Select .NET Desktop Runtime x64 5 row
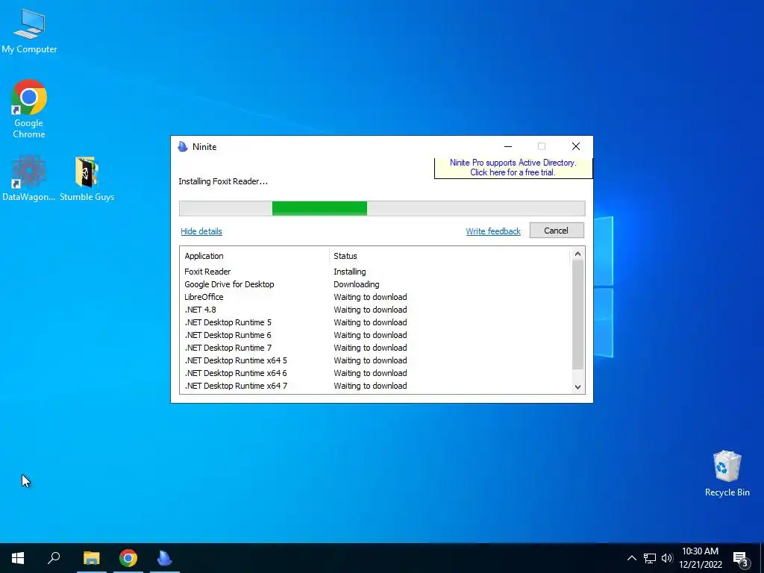 [x=375, y=360]
